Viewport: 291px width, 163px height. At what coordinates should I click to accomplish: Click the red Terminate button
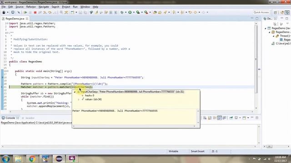click(x=35, y=12)
